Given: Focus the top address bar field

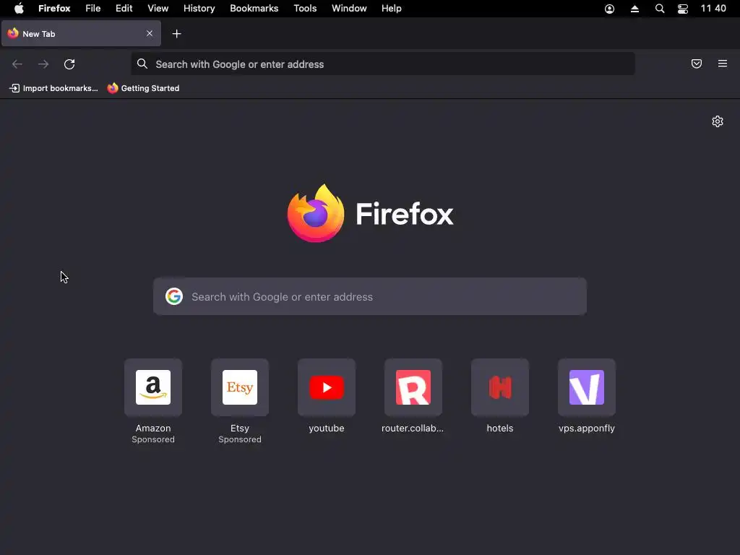Looking at the screenshot, I should pos(383,64).
